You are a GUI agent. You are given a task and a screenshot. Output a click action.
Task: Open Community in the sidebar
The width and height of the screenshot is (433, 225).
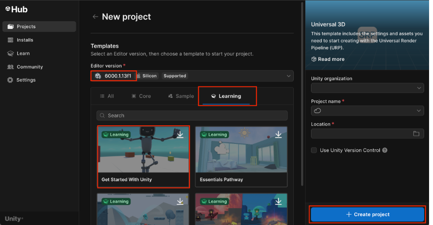39,67
